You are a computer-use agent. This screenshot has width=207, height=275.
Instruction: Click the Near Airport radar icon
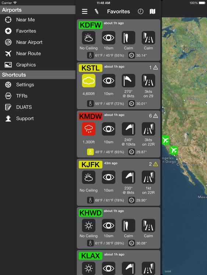[8, 42]
